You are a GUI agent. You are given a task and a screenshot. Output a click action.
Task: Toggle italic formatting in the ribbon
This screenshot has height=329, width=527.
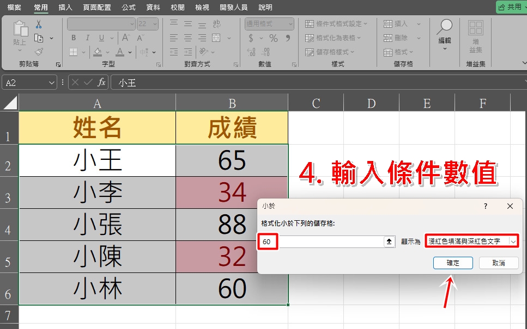click(x=87, y=38)
